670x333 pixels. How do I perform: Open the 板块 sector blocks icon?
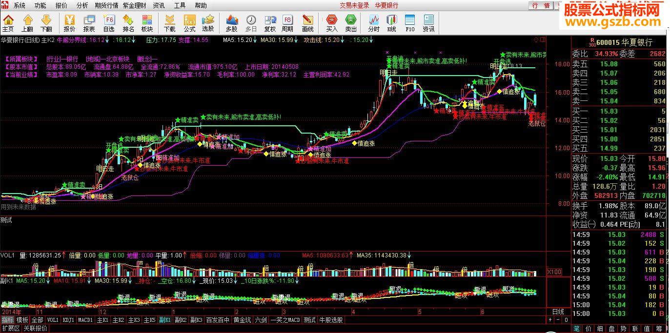pyautogui.click(x=147, y=23)
